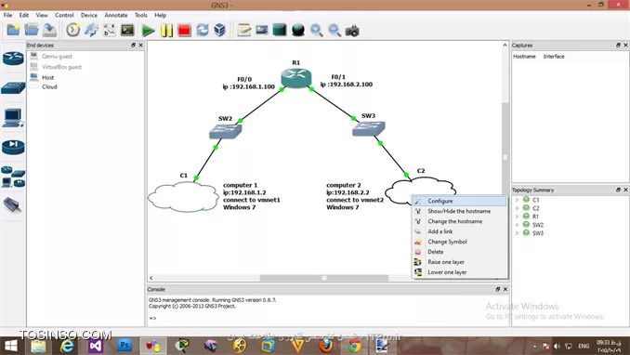Select switch SW3 on canvas
Viewport: 630px width, 355px height.
pos(369,128)
